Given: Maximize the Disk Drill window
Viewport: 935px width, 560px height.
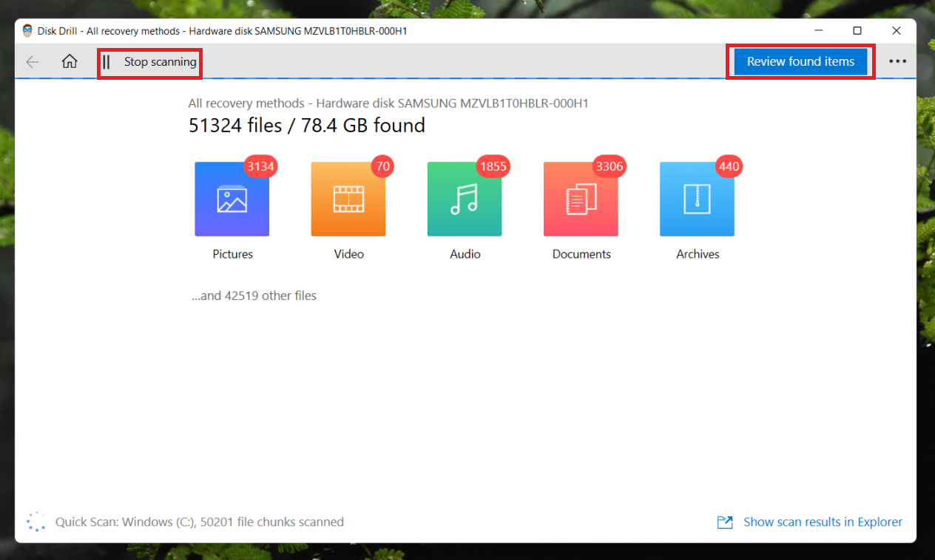Looking at the screenshot, I should [x=857, y=31].
